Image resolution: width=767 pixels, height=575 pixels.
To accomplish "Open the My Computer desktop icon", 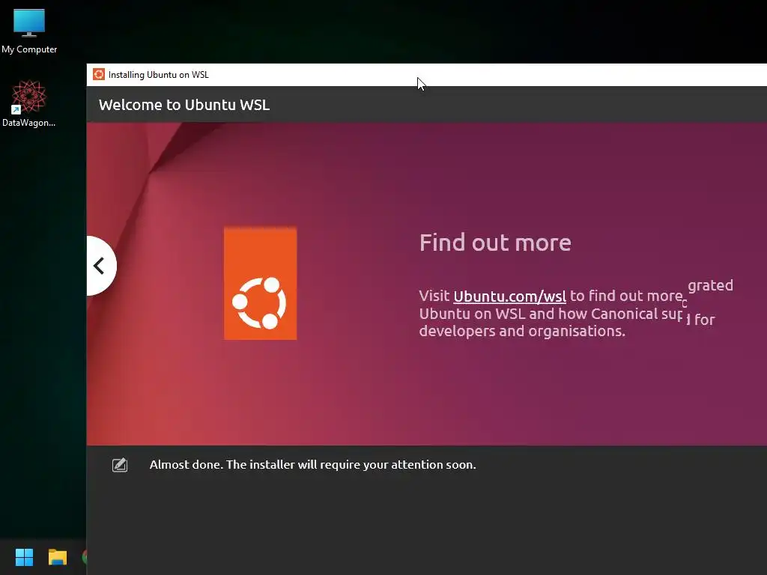I will coord(29,31).
